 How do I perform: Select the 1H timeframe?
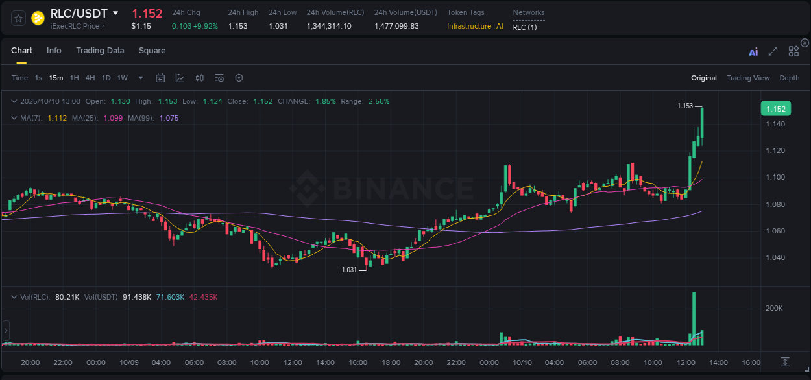pyautogui.click(x=74, y=78)
